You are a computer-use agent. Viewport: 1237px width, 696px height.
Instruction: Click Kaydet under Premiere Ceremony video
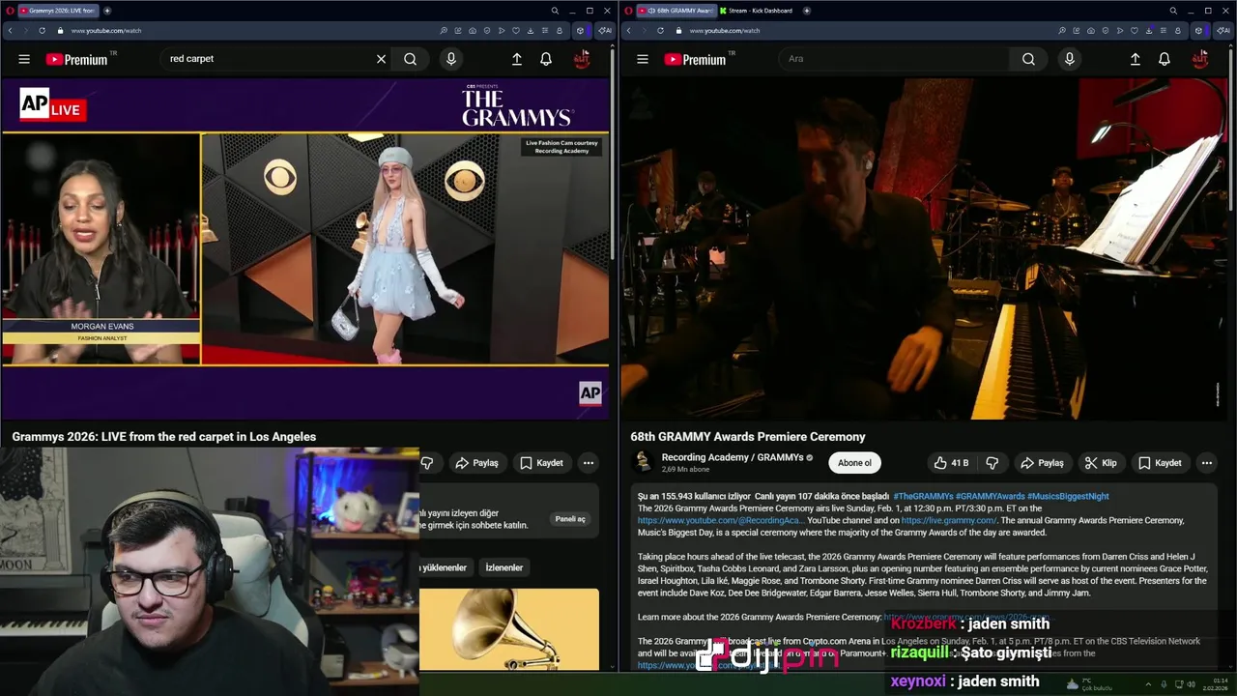pos(1160,463)
